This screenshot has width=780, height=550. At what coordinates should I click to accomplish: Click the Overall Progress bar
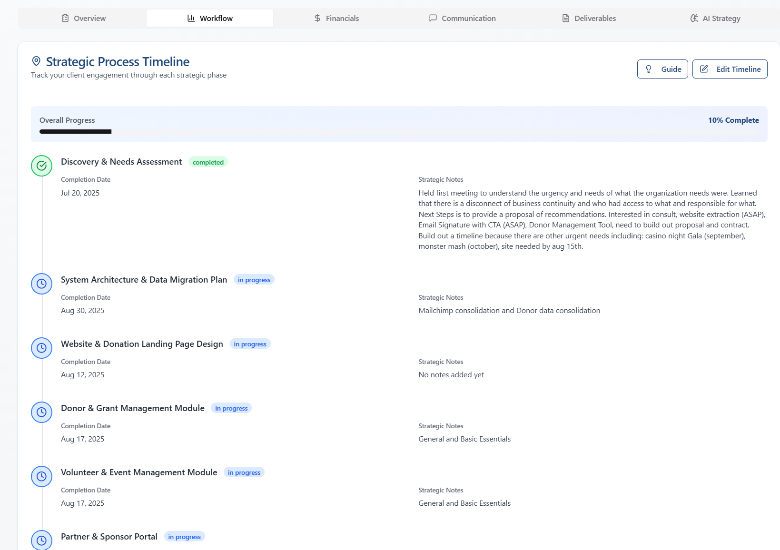tap(399, 132)
